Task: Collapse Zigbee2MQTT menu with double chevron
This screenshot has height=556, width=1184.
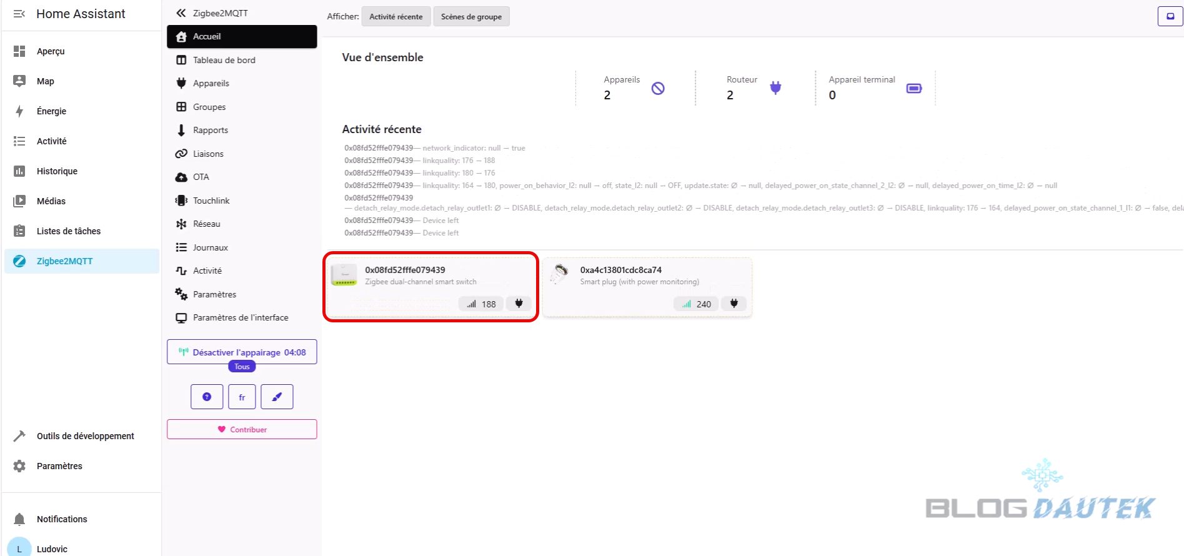Action: coord(181,13)
